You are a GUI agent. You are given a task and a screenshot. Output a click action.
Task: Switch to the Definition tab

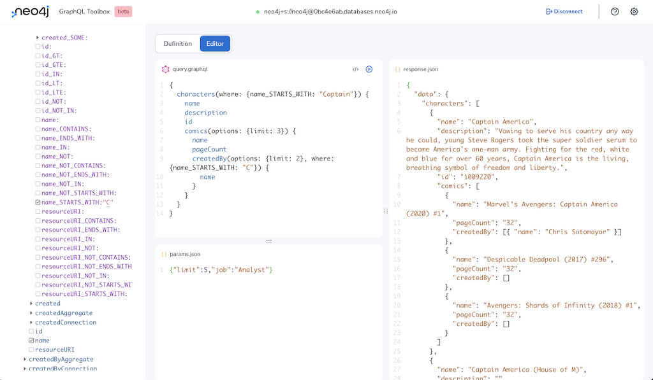(177, 44)
